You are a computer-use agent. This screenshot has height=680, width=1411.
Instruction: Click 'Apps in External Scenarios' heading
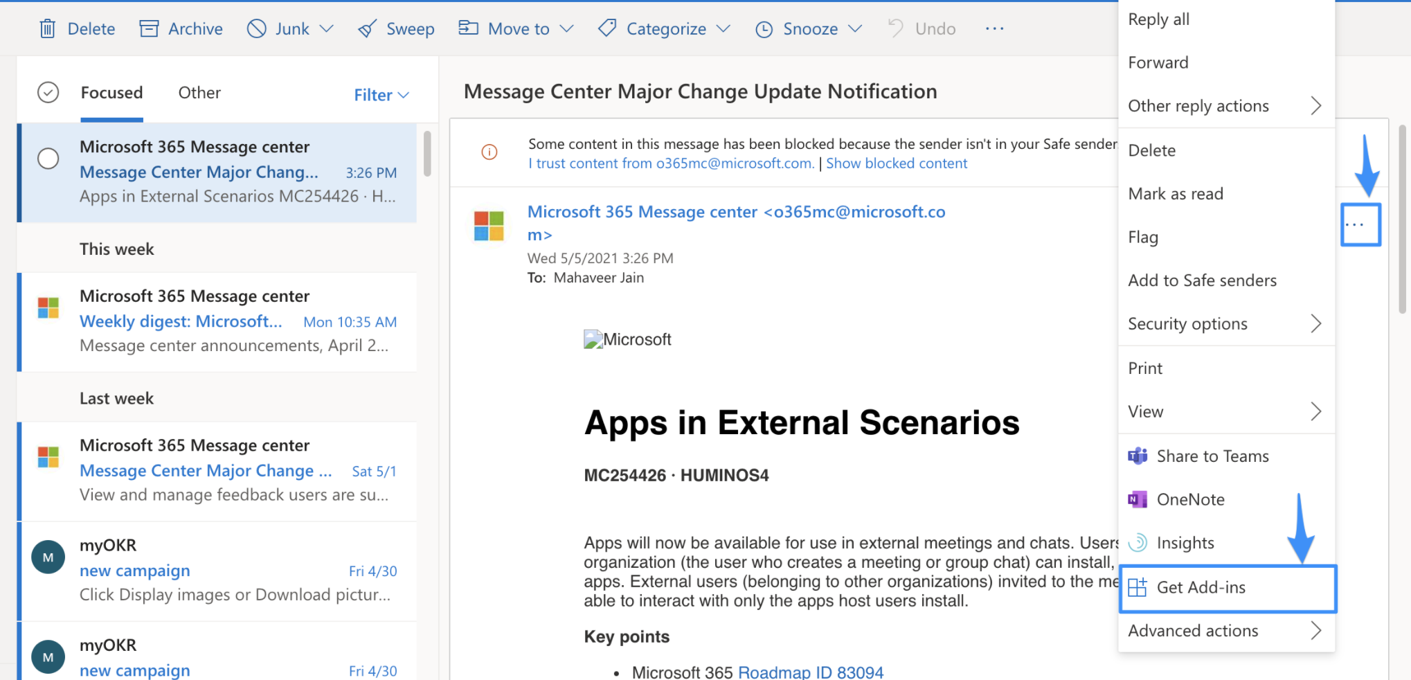(802, 422)
